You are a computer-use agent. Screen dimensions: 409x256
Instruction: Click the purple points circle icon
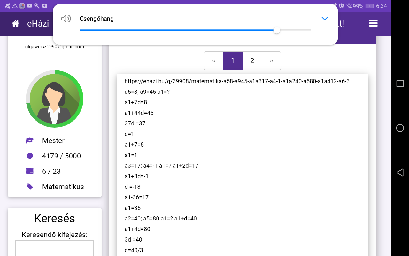[30, 156]
